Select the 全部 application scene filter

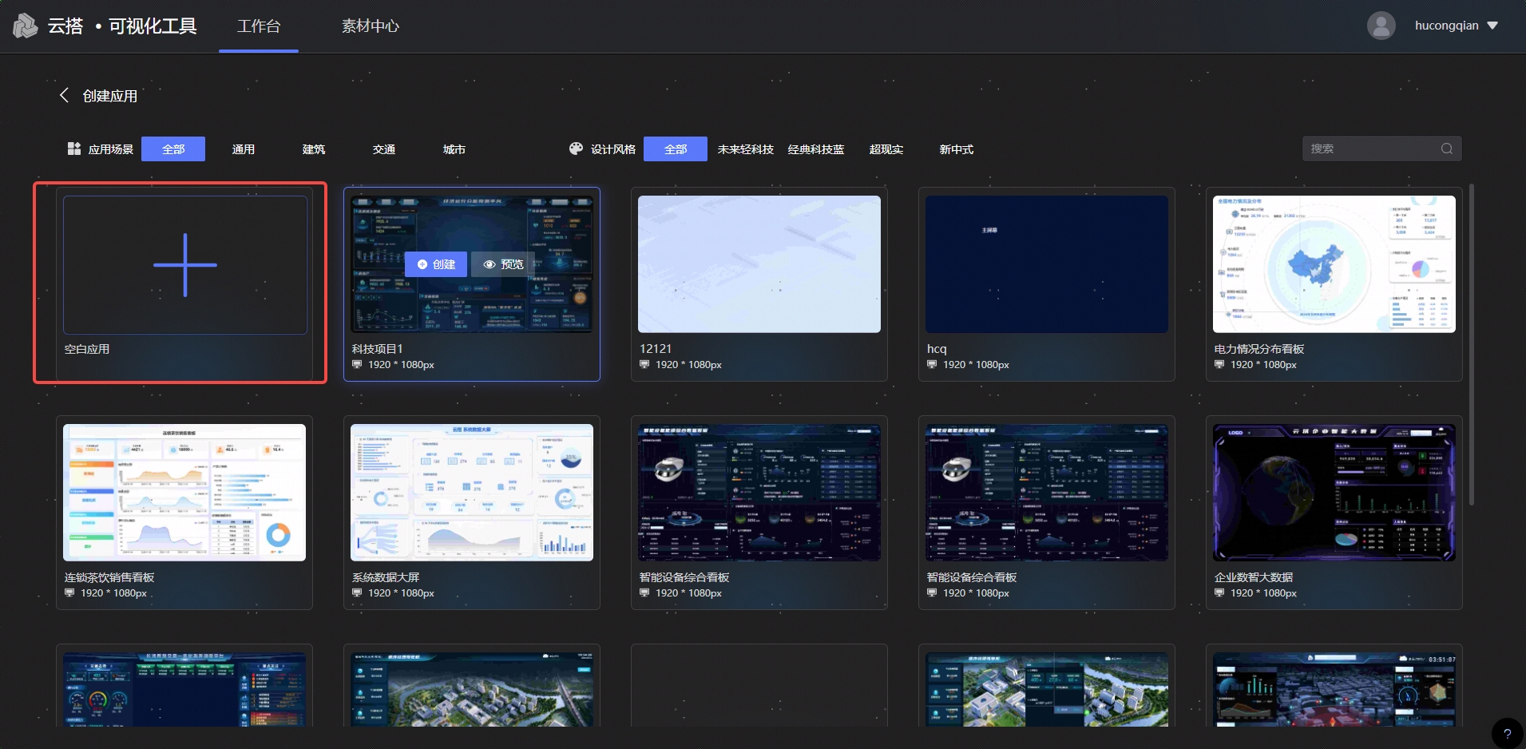[173, 149]
